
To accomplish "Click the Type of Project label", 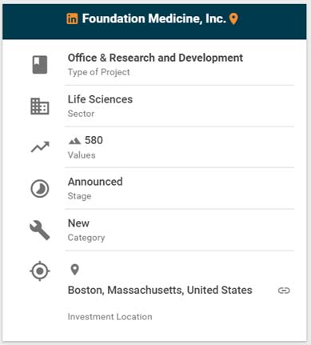I will (x=99, y=72).
